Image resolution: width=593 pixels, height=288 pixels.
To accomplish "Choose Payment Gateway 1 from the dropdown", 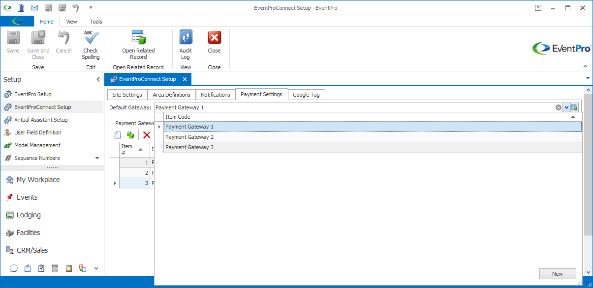I will 373,127.
